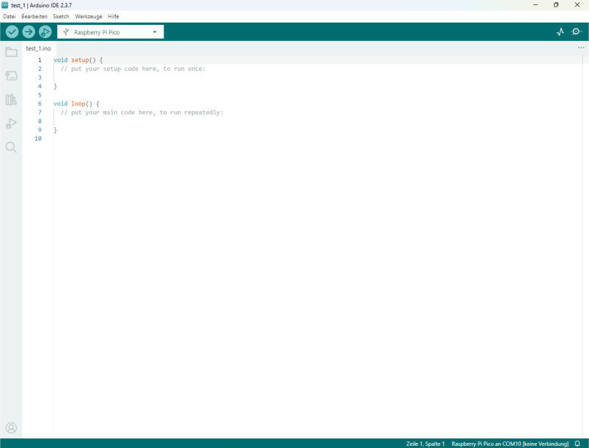Open the Datei menu

pos(9,16)
